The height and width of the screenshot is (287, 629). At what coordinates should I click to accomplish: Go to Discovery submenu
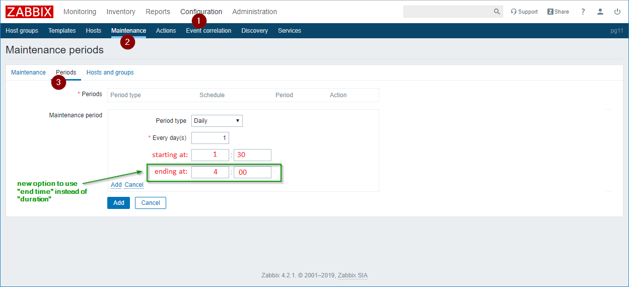(254, 31)
